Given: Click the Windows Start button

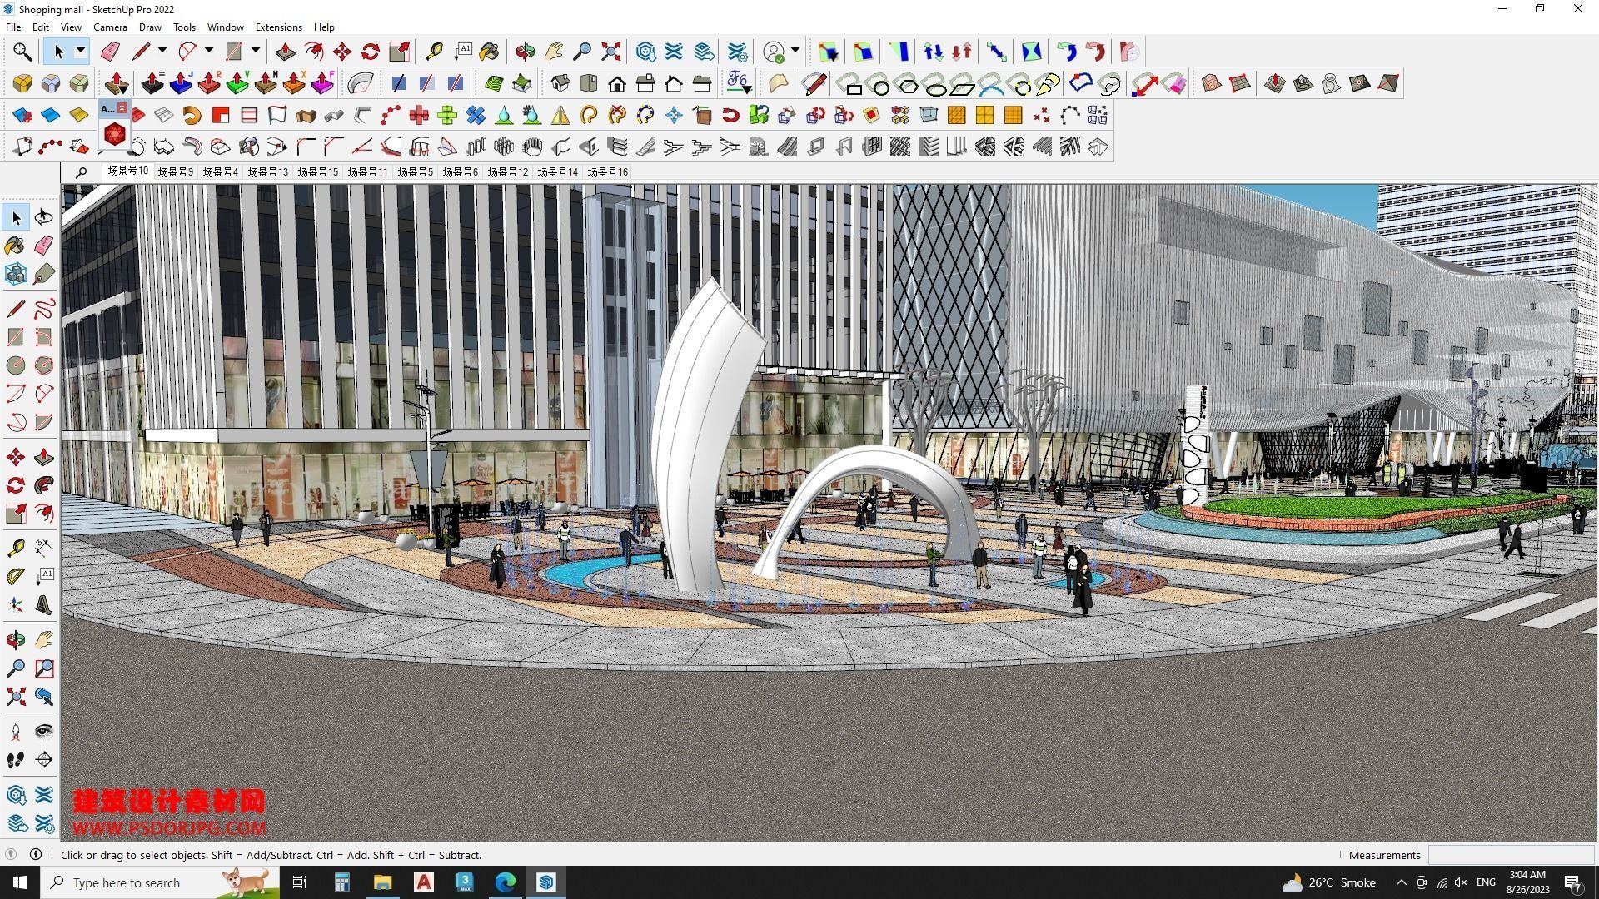Looking at the screenshot, I should pyautogui.click(x=20, y=882).
